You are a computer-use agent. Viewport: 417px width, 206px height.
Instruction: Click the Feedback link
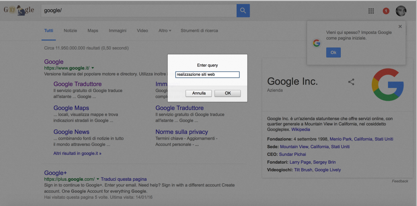pyautogui.click(x=400, y=181)
